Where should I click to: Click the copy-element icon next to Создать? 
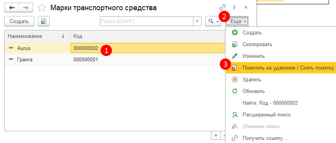click(44, 21)
